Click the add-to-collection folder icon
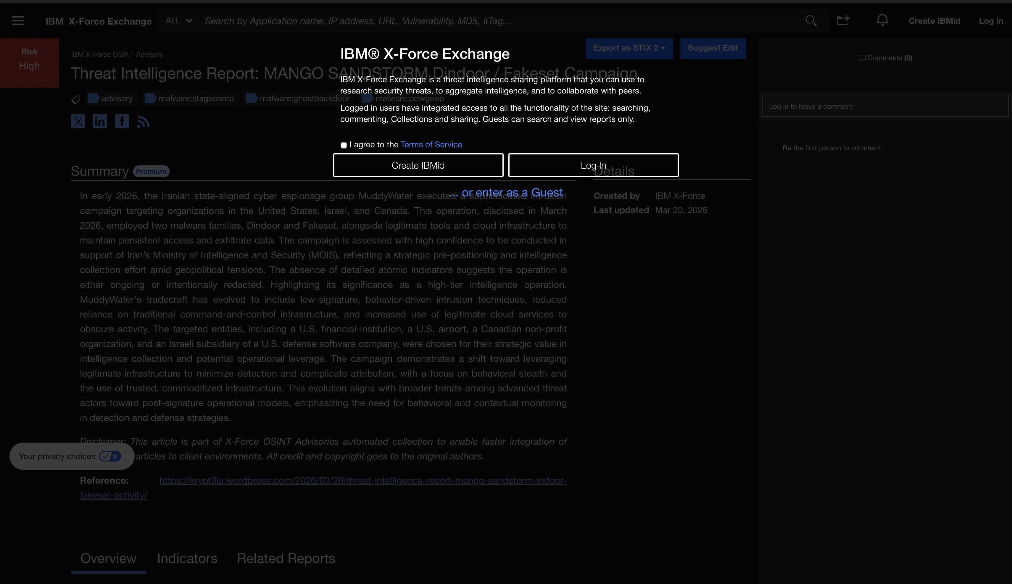This screenshot has width=1012, height=584. click(x=843, y=20)
